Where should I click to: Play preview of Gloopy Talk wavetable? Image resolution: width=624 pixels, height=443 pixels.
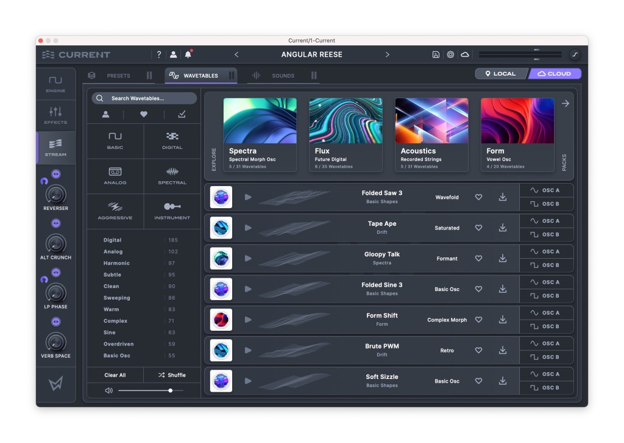coord(247,258)
